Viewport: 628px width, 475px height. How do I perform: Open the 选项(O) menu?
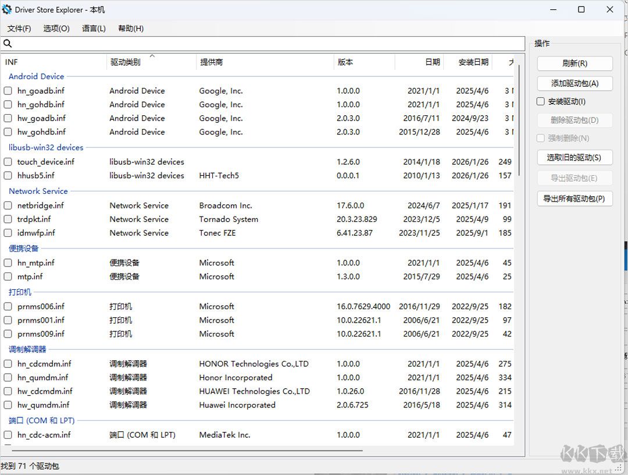[56, 28]
